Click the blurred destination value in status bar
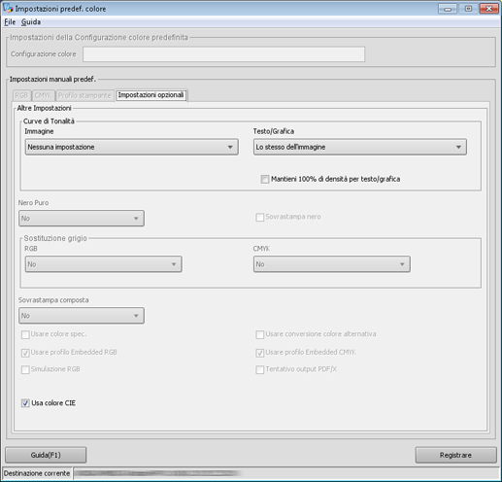 coord(158,473)
